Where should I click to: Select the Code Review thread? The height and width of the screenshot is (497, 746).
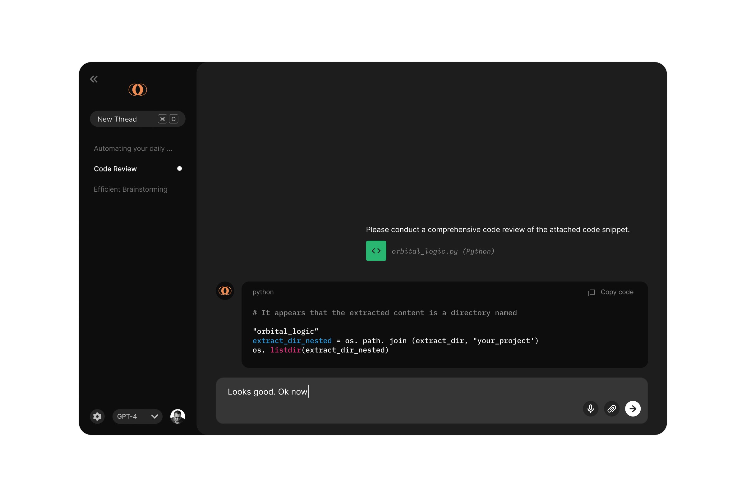pyautogui.click(x=115, y=169)
